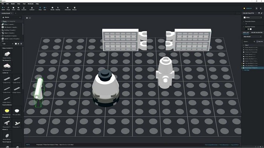Switch to the Color Validator tab
The image size is (264, 148).
(256, 32)
